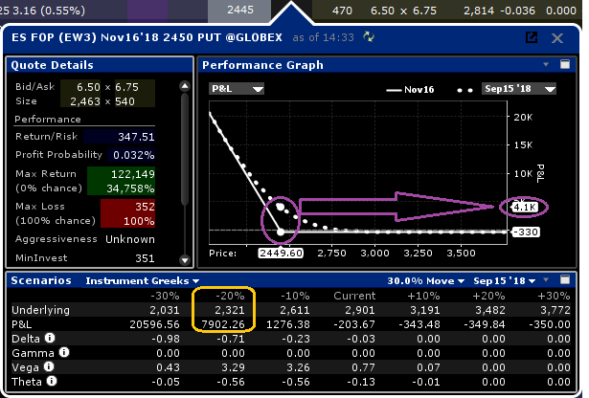This screenshot has height=398, width=589.
Task: Click the 20K P&L axis label
Action: [523, 117]
